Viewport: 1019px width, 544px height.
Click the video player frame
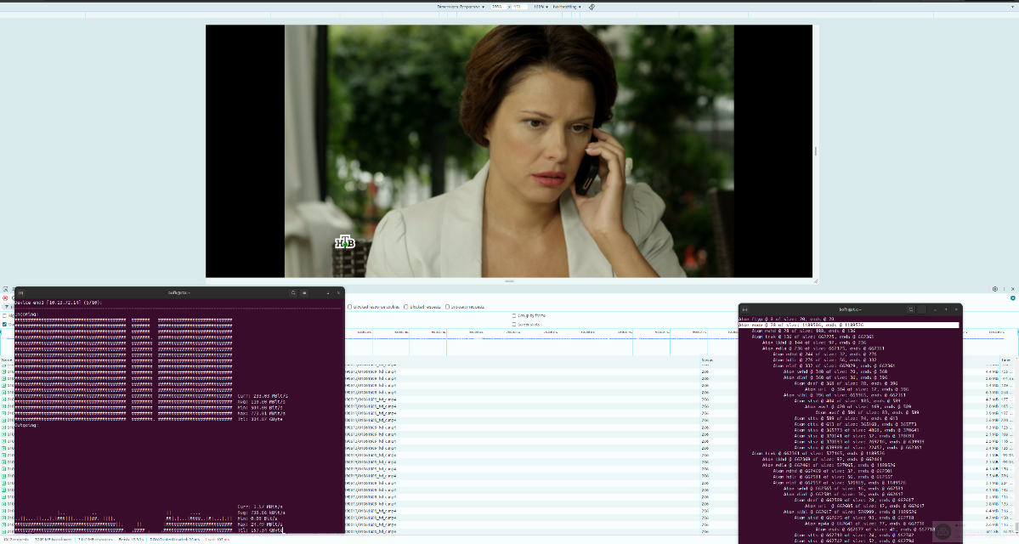tap(509, 150)
